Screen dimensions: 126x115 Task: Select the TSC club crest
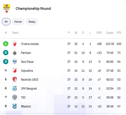[15, 97]
